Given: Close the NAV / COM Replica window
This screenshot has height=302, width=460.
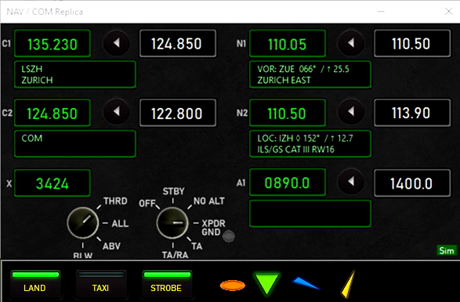Looking at the screenshot, I should (448, 12).
